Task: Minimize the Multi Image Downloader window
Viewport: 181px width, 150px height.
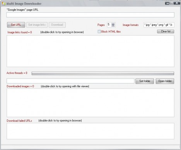Action: coord(167,3)
